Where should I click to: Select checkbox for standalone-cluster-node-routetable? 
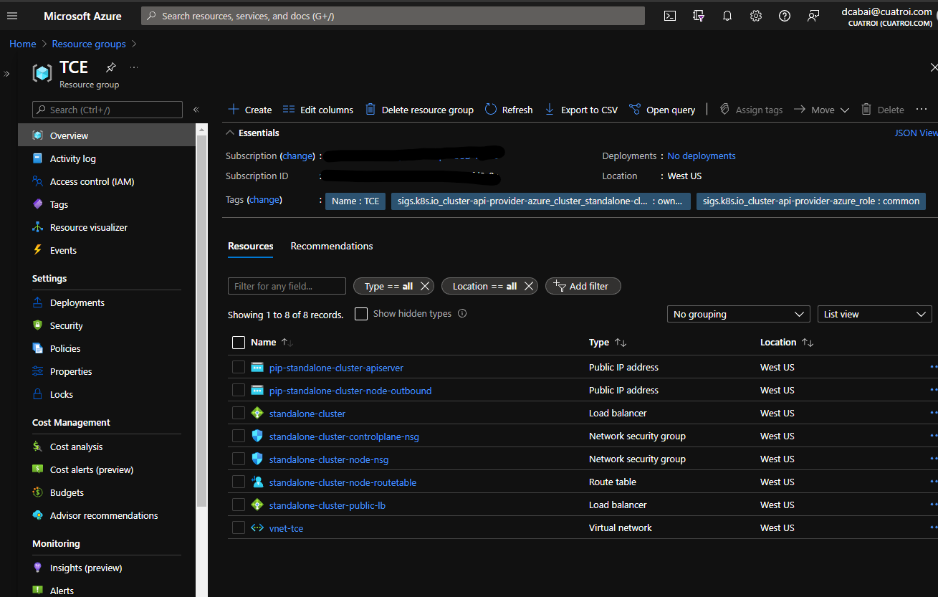point(239,482)
